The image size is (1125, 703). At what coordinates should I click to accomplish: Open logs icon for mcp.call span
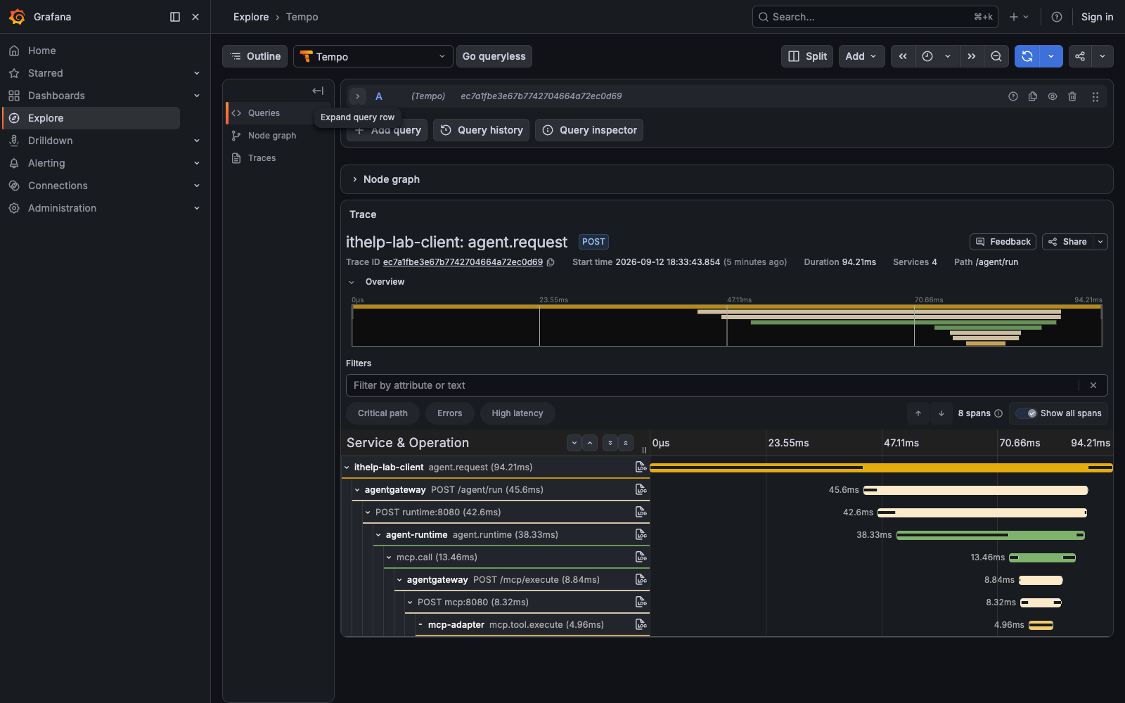click(641, 557)
